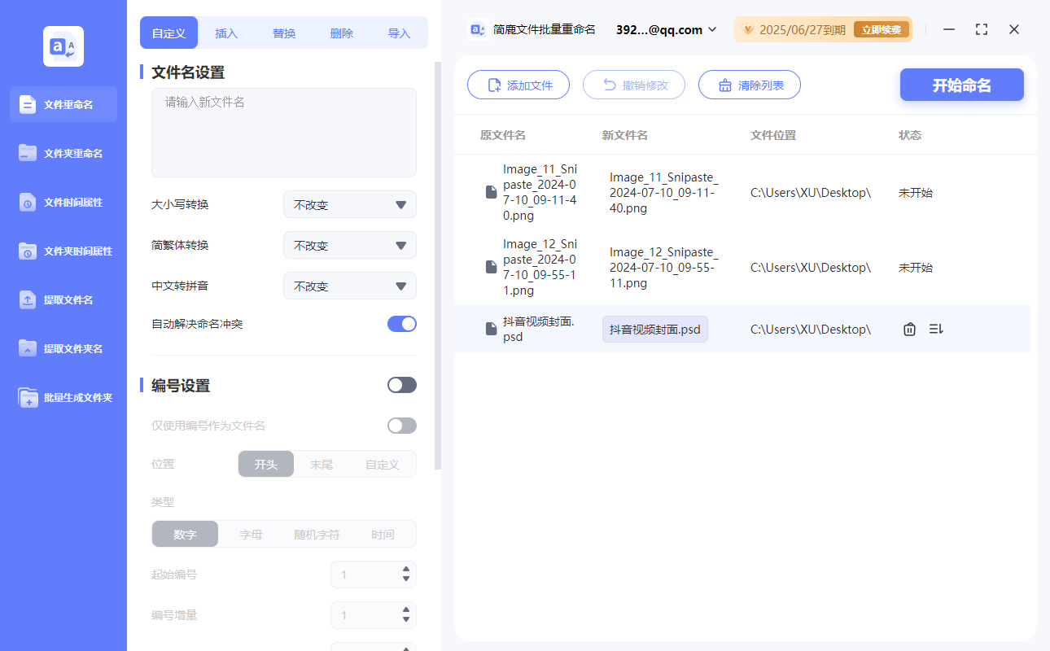Image resolution: width=1050 pixels, height=651 pixels.
Task: Click 添加文件 to add files
Action: point(518,85)
